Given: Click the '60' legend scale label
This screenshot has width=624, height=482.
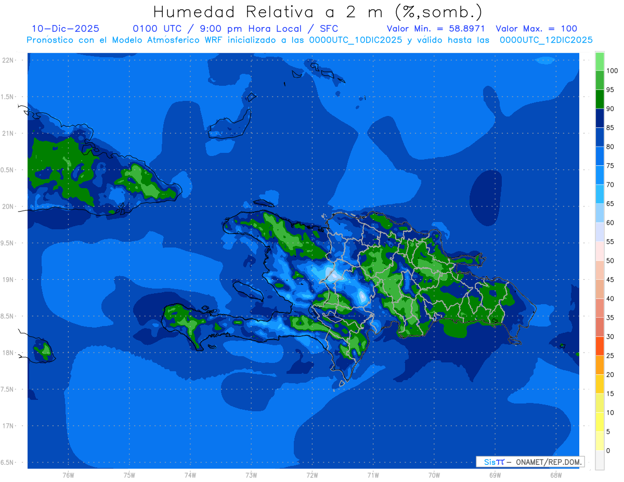Looking at the screenshot, I should [x=610, y=223].
